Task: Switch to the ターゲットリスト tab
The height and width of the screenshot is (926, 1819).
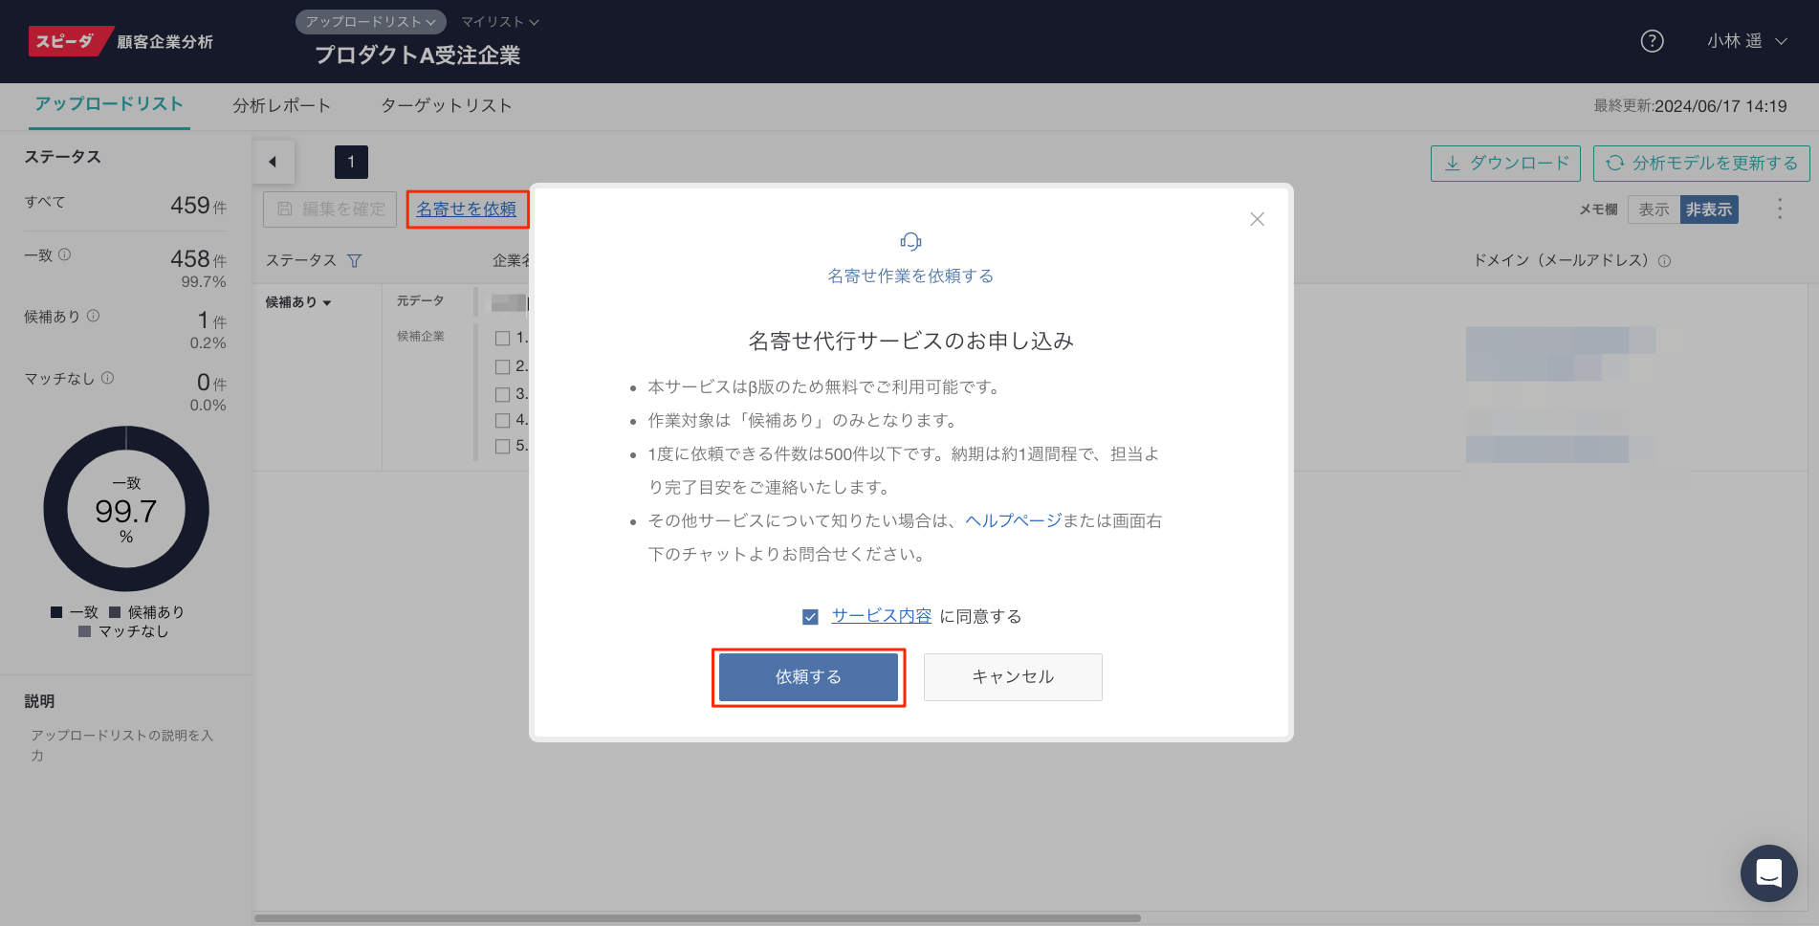Action: (446, 105)
